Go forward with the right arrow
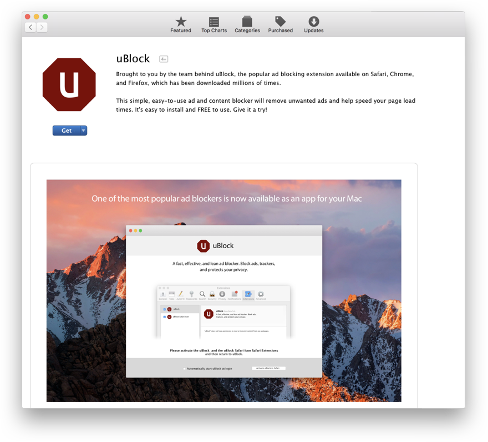Viewport: 488px width, 442px height. 43,27
